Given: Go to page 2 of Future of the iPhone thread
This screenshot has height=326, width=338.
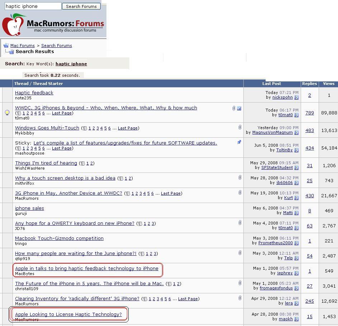Looking at the screenshot, I should pos(178,284).
